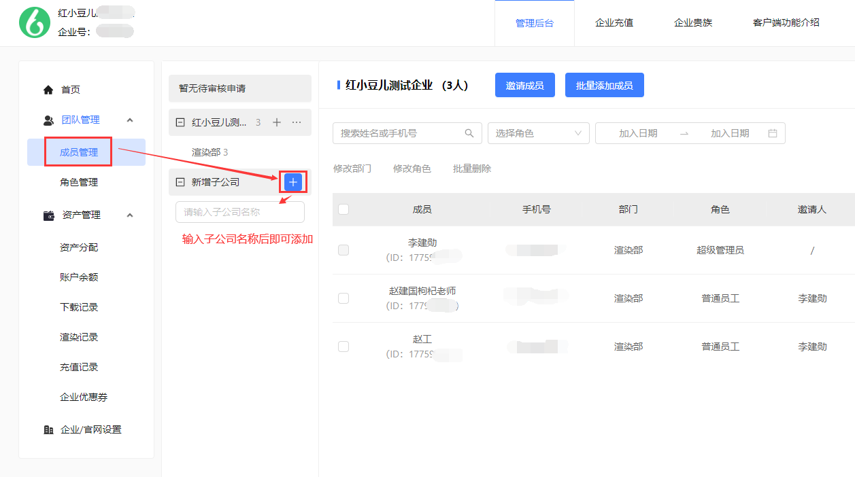
Task: Click the start 加入日期 field
Action: (638, 133)
